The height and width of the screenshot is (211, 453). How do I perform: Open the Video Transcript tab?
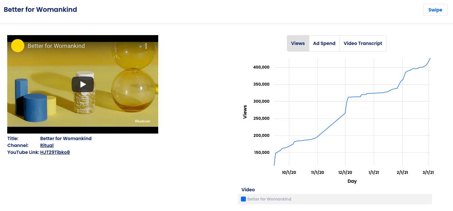point(363,43)
